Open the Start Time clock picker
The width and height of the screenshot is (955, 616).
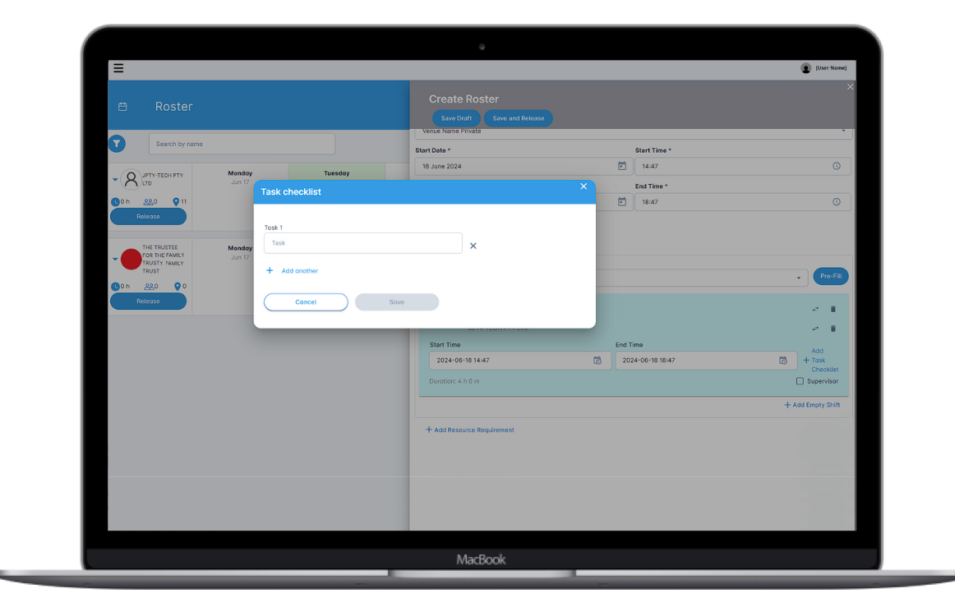836,166
